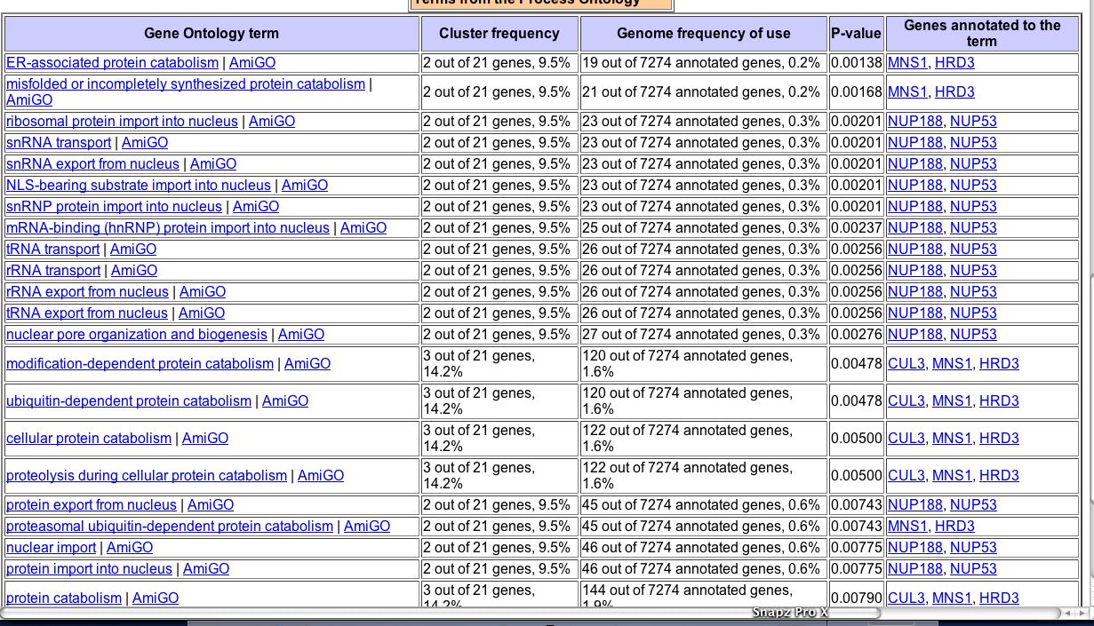Viewport: 1094px width, 626px height.
Task: Open AmiGO for ubiquitin-dependent protein catabolism
Action: (285, 401)
